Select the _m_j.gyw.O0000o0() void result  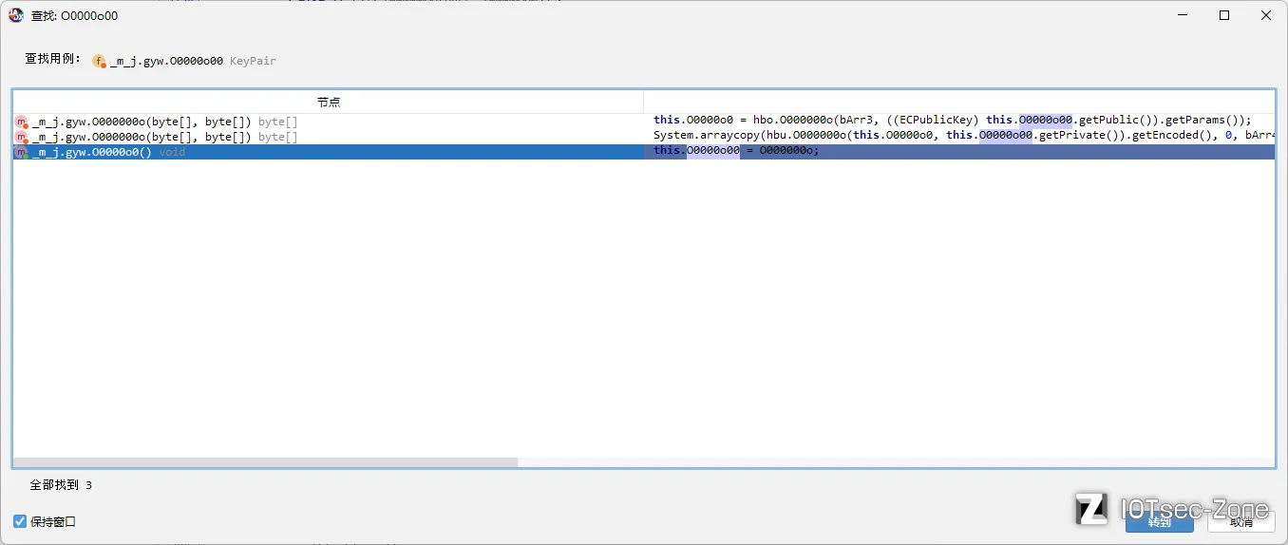(x=328, y=152)
